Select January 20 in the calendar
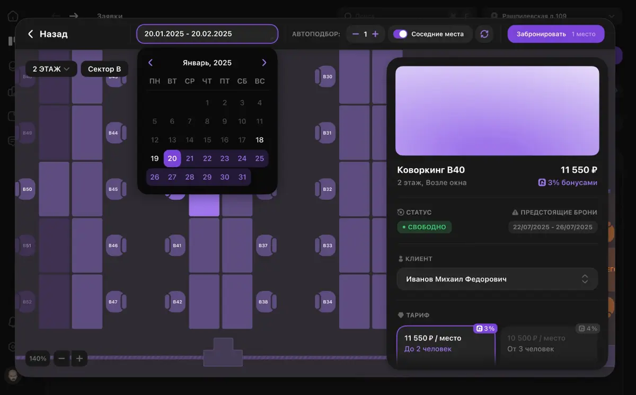The width and height of the screenshot is (636, 395). (x=172, y=159)
